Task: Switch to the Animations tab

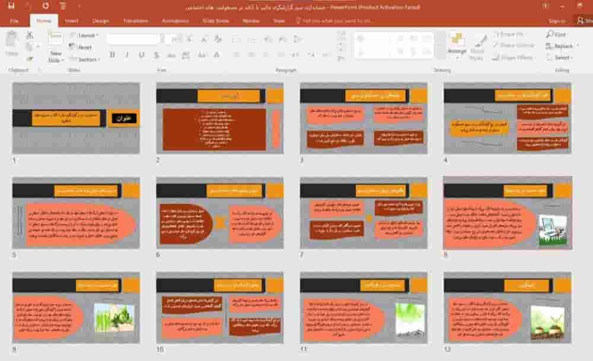Action: 175,21
